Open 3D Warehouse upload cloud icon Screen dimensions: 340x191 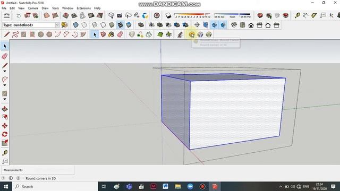(128, 15)
